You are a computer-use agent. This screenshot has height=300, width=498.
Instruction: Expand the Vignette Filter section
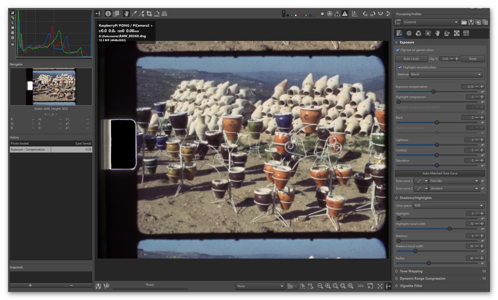click(411, 286)
